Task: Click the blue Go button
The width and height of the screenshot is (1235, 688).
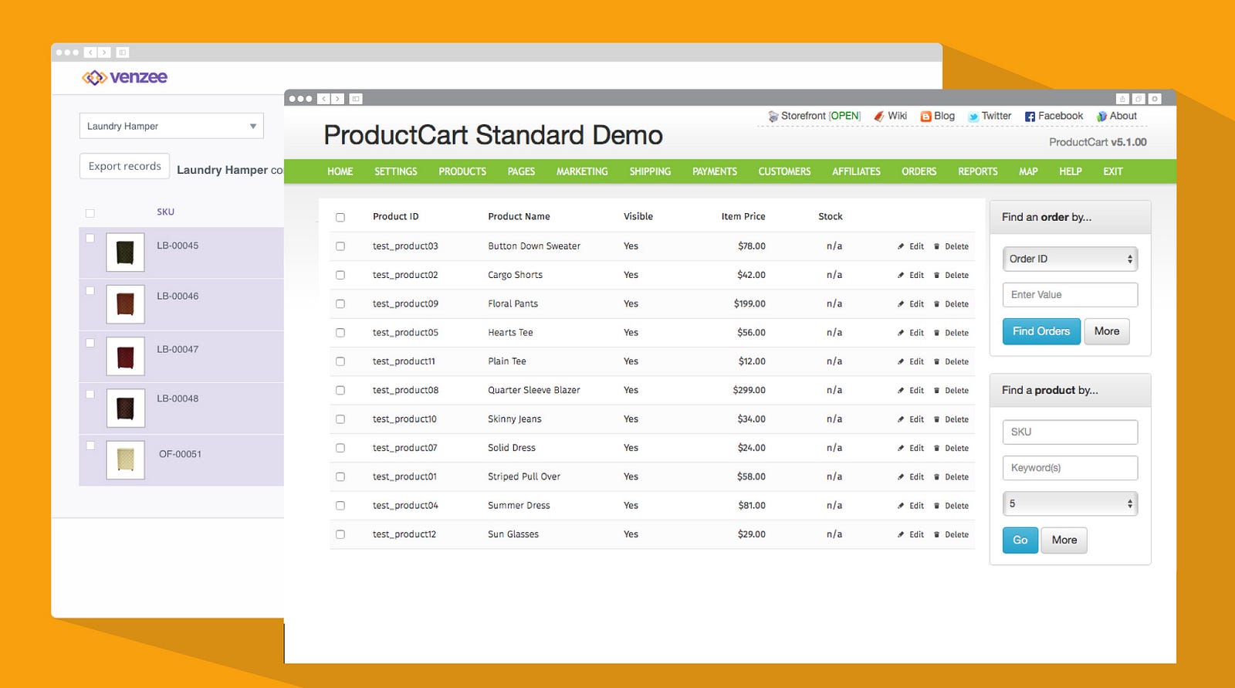Action: pos(1020,540)
